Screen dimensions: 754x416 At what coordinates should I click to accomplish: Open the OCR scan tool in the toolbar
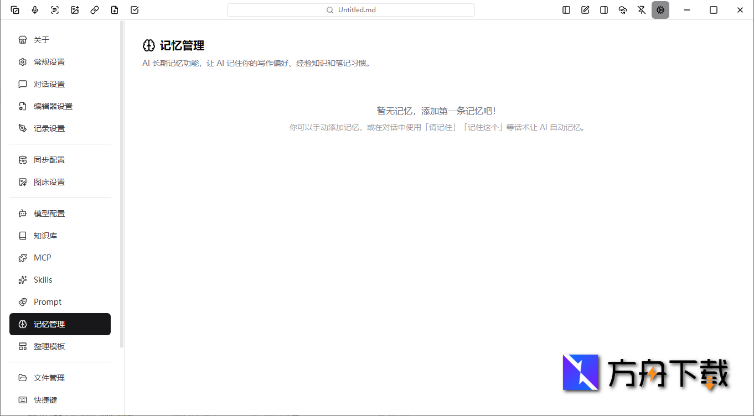pos(55,9)
